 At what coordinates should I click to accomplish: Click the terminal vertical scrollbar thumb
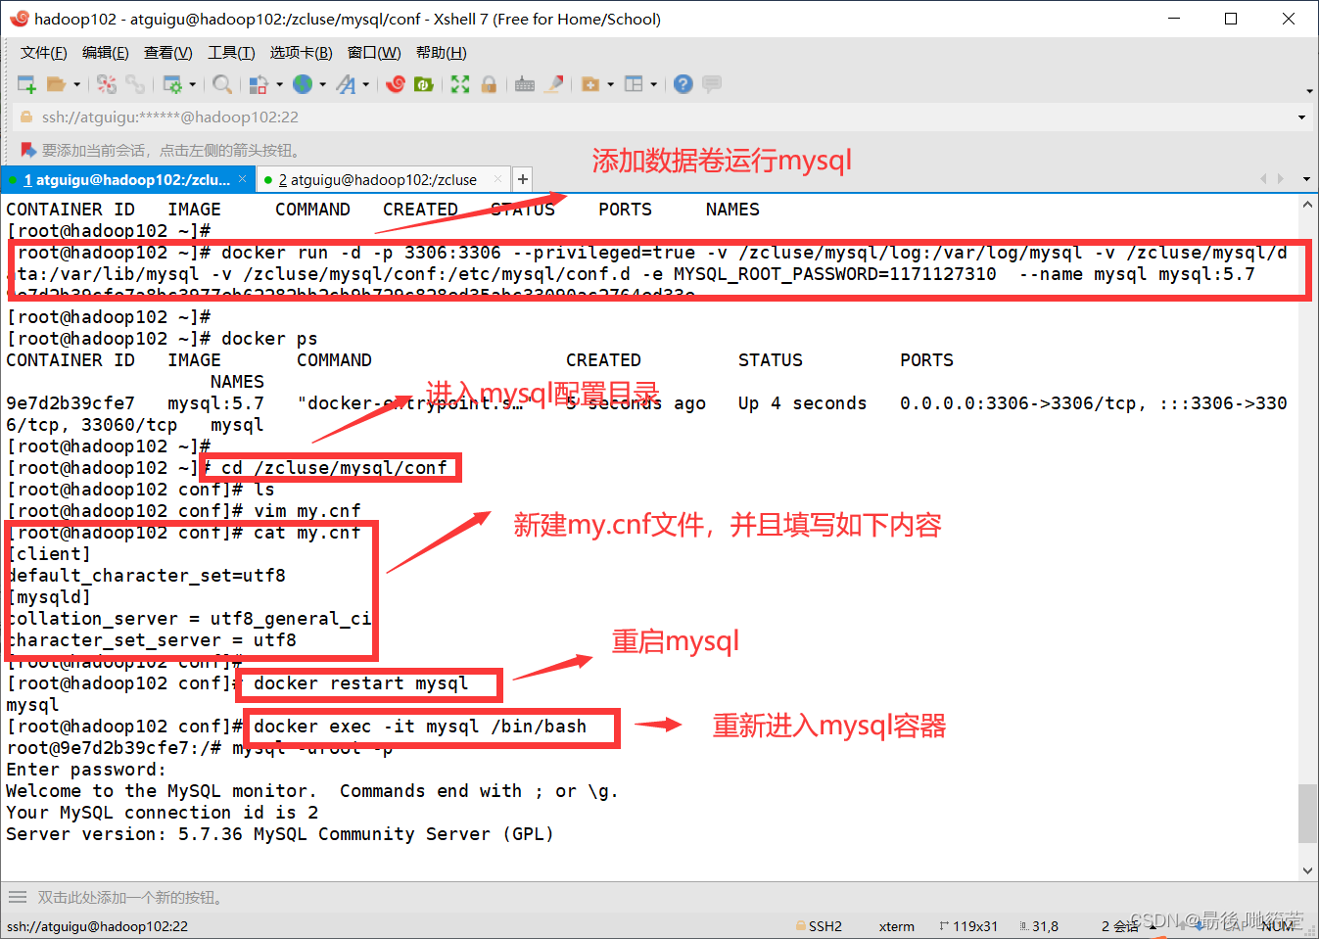click(1307, 813)
